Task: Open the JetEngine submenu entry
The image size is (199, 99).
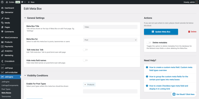Action: coord(5,82)
